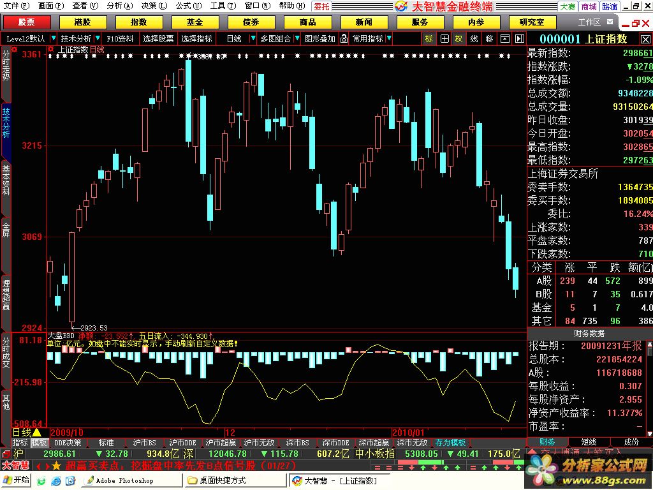Click 存为模板 at indicator tab row

pyautogui.click(x=450, y=443)
